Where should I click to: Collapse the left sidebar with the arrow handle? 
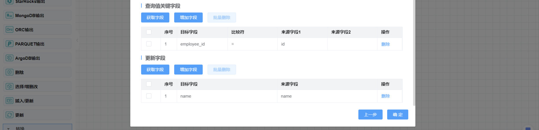[77, 40]
